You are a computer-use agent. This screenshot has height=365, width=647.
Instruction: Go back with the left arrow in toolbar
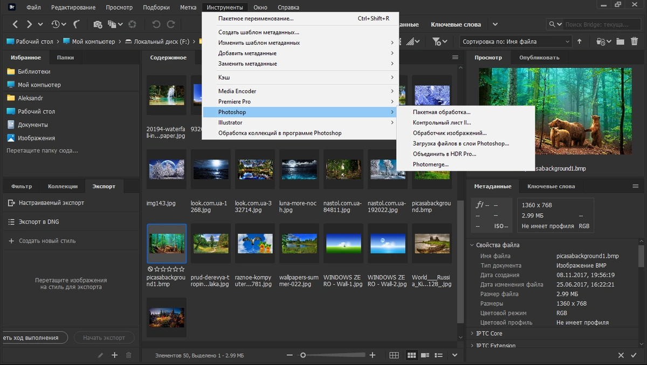16,24
